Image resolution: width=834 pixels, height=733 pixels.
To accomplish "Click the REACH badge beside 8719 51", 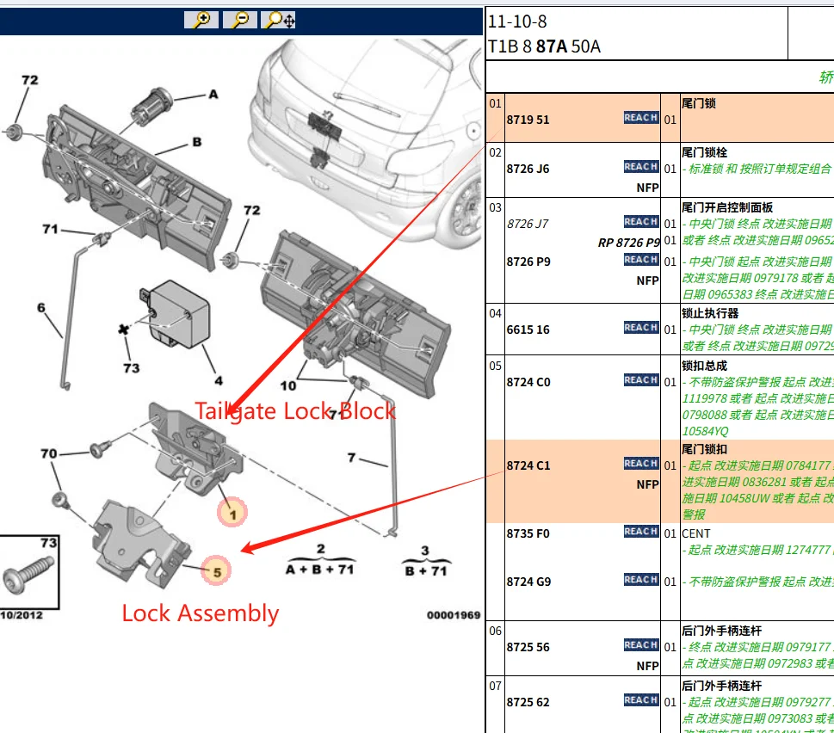I will click(x=641, y=118).
